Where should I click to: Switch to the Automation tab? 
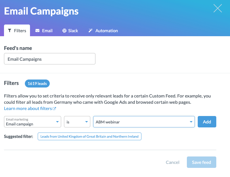pyautogui.click(x=103, y=30)
